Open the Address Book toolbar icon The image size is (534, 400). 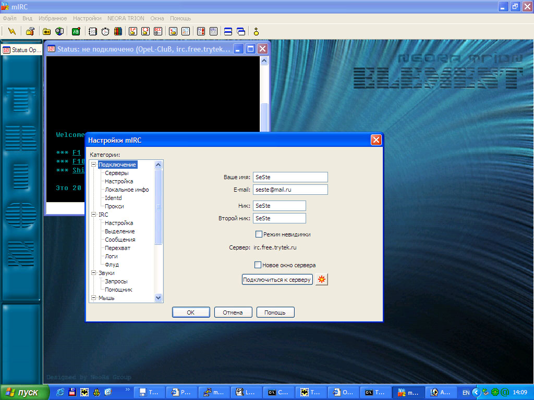(93, 31)
